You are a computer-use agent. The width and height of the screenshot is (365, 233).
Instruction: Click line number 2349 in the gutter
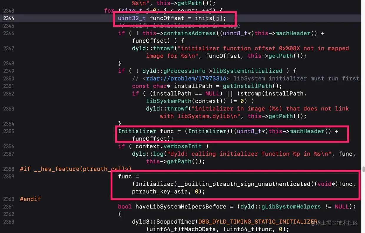pos(9,71)
